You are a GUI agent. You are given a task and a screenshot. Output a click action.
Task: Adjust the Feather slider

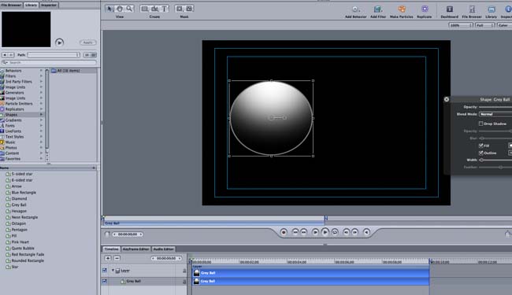(x=495, y=168)
